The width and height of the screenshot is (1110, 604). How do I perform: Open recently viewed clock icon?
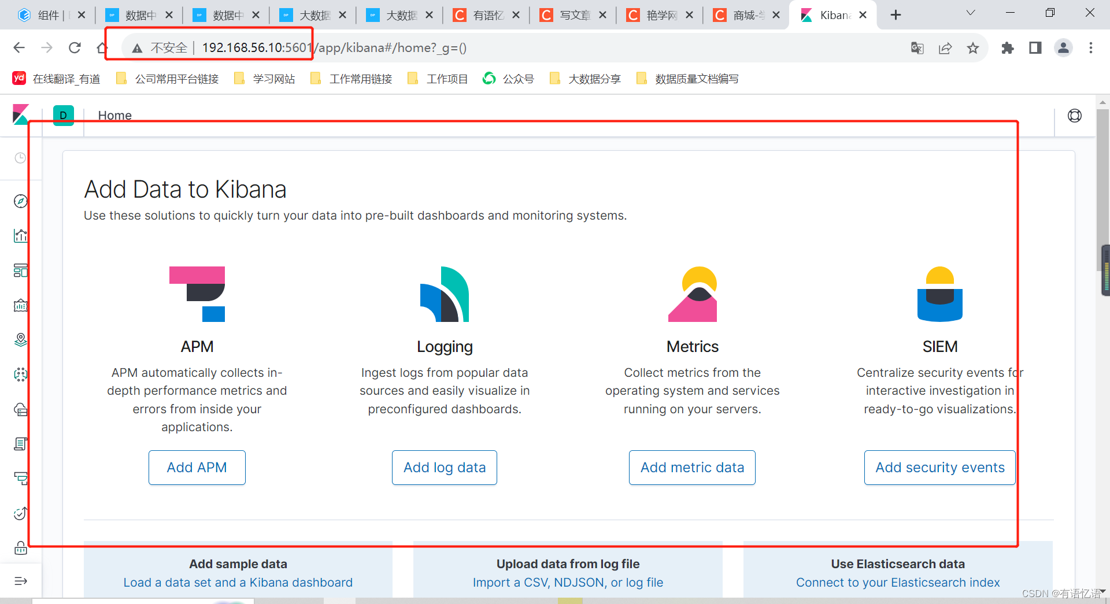pyautogui.click(x=20, y=158)
